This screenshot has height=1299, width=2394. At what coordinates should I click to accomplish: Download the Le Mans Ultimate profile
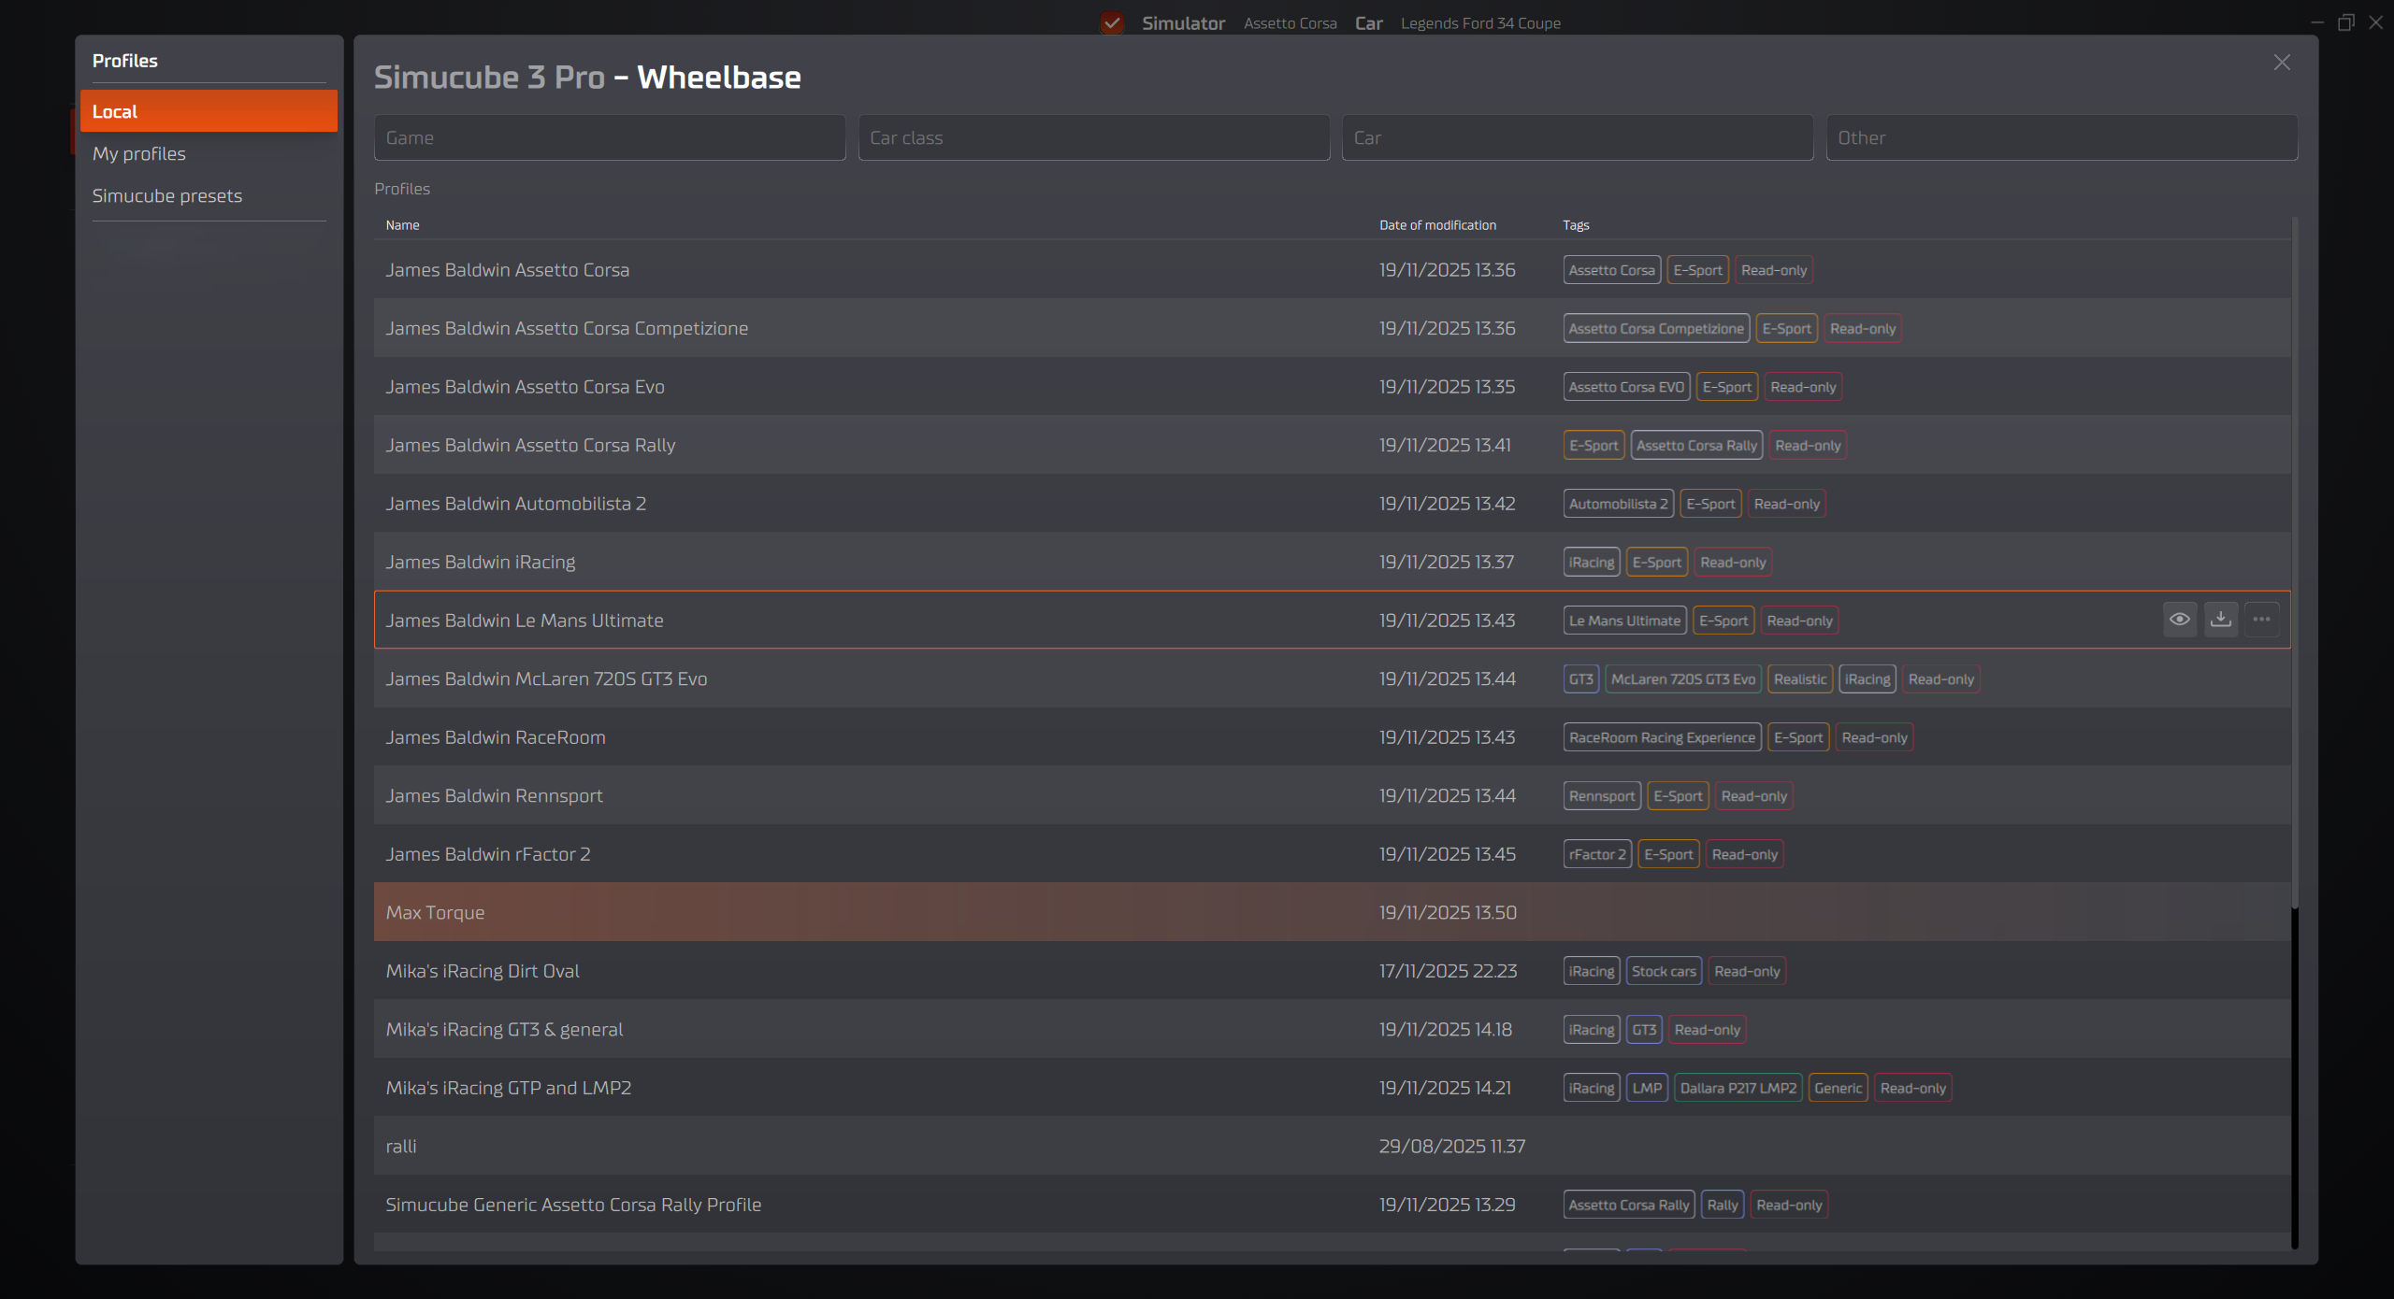click(2221, 619)
